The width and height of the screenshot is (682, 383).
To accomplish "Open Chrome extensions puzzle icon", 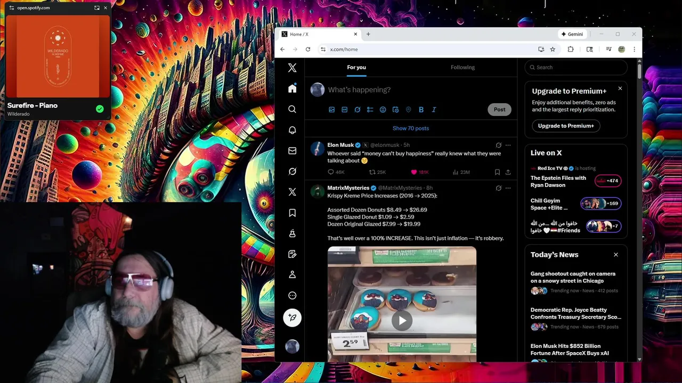I will pyautogui.click(x=571, y=49).
